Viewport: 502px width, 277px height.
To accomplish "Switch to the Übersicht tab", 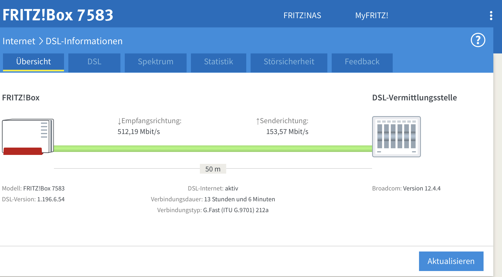I will click(x=33, y=62).
